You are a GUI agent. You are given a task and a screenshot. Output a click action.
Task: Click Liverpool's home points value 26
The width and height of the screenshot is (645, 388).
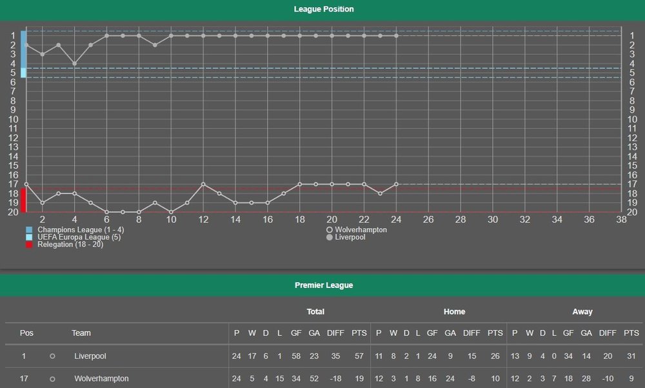[x=495, y=356]
